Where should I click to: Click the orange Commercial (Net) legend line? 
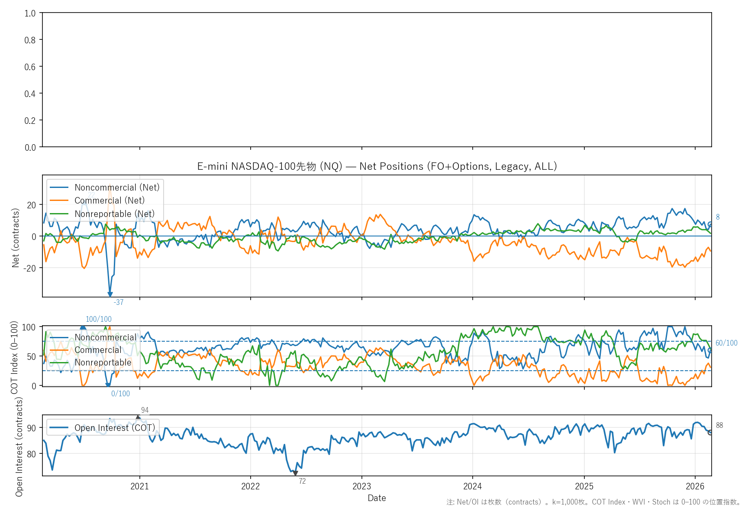(x=59, y=201)
